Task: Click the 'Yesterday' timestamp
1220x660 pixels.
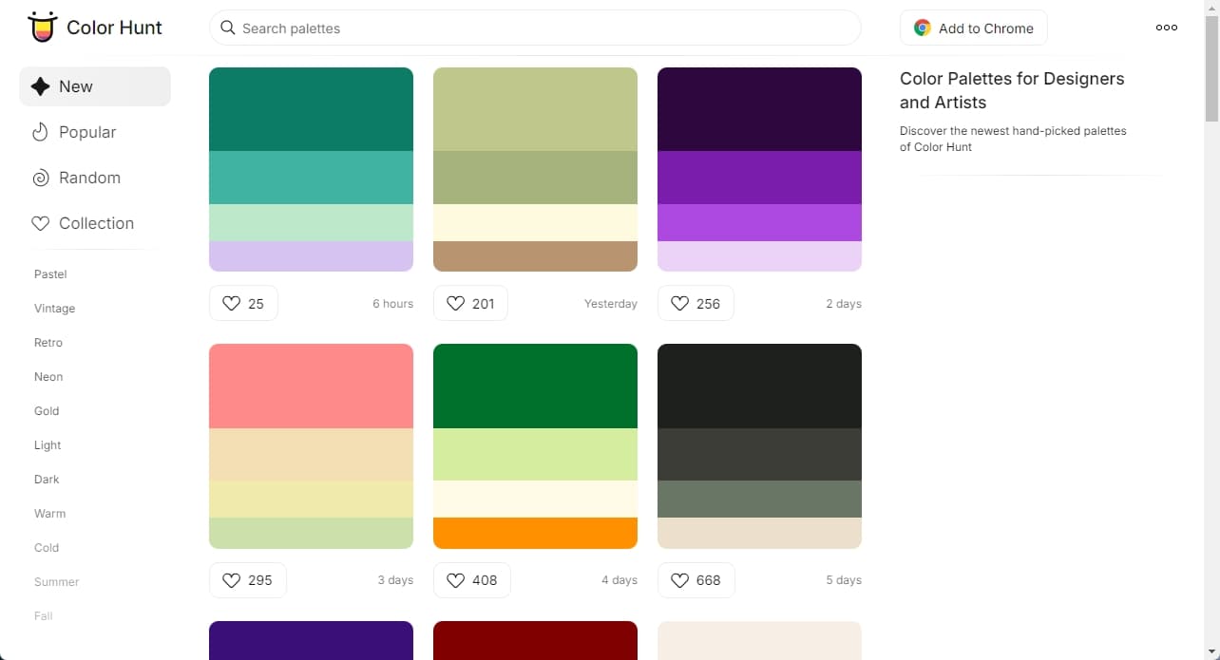Action: [611, 304]
